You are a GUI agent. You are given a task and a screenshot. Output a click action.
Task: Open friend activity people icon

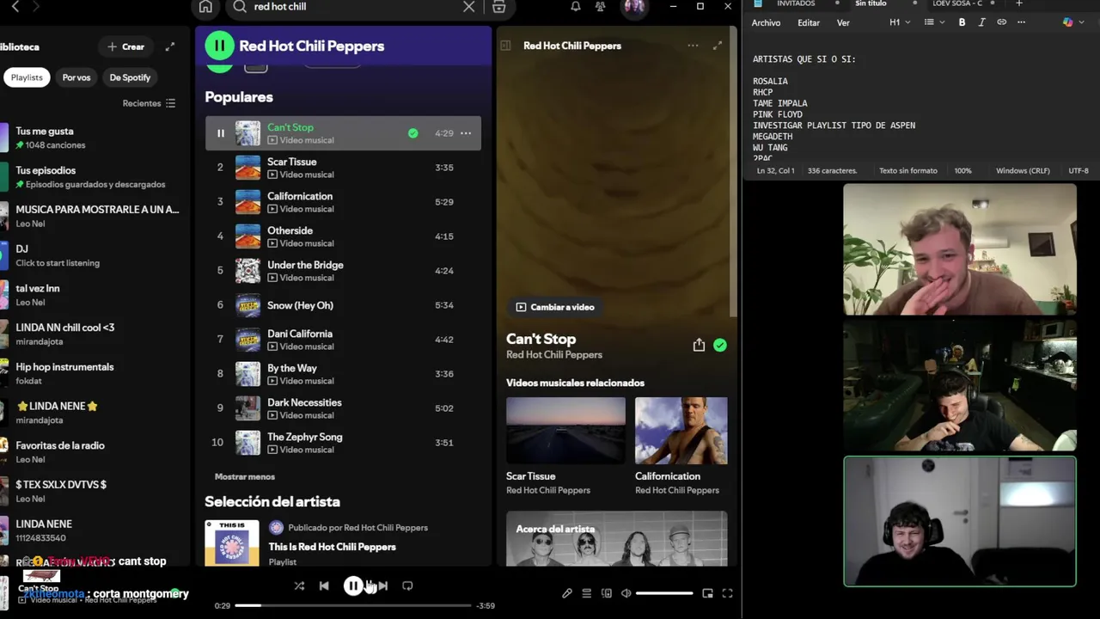point(601,7)
